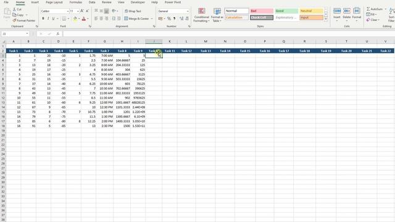Open the Formulas tab
Image resolution: width=395 pixels, height=222 pixels.
click(75, 2)
